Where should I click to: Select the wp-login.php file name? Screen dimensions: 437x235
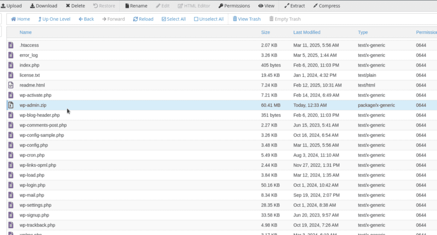click(x=32, y=185)
